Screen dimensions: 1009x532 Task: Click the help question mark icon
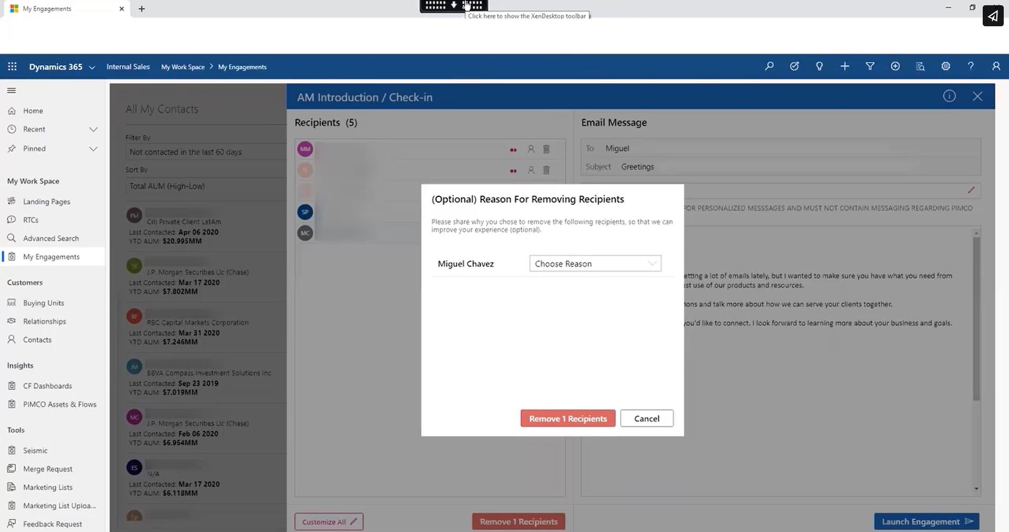coord(971,66)
